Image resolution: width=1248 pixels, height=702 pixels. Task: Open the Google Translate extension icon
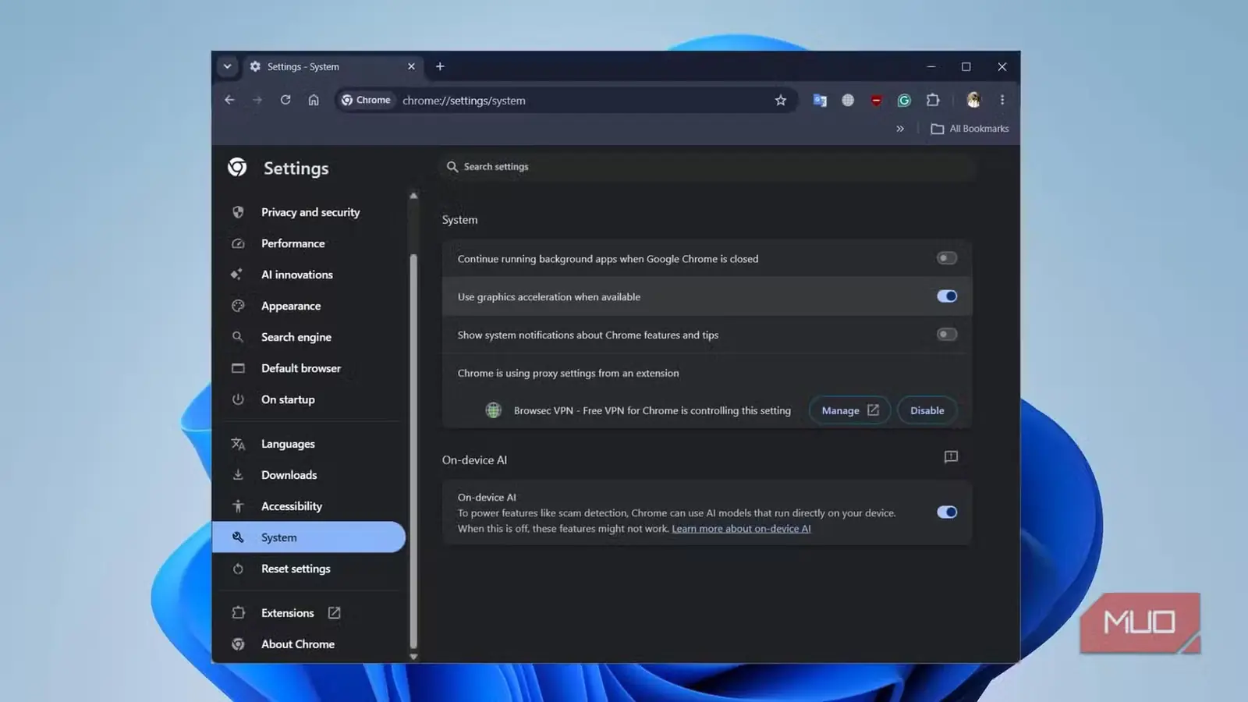tap(820, 100)
